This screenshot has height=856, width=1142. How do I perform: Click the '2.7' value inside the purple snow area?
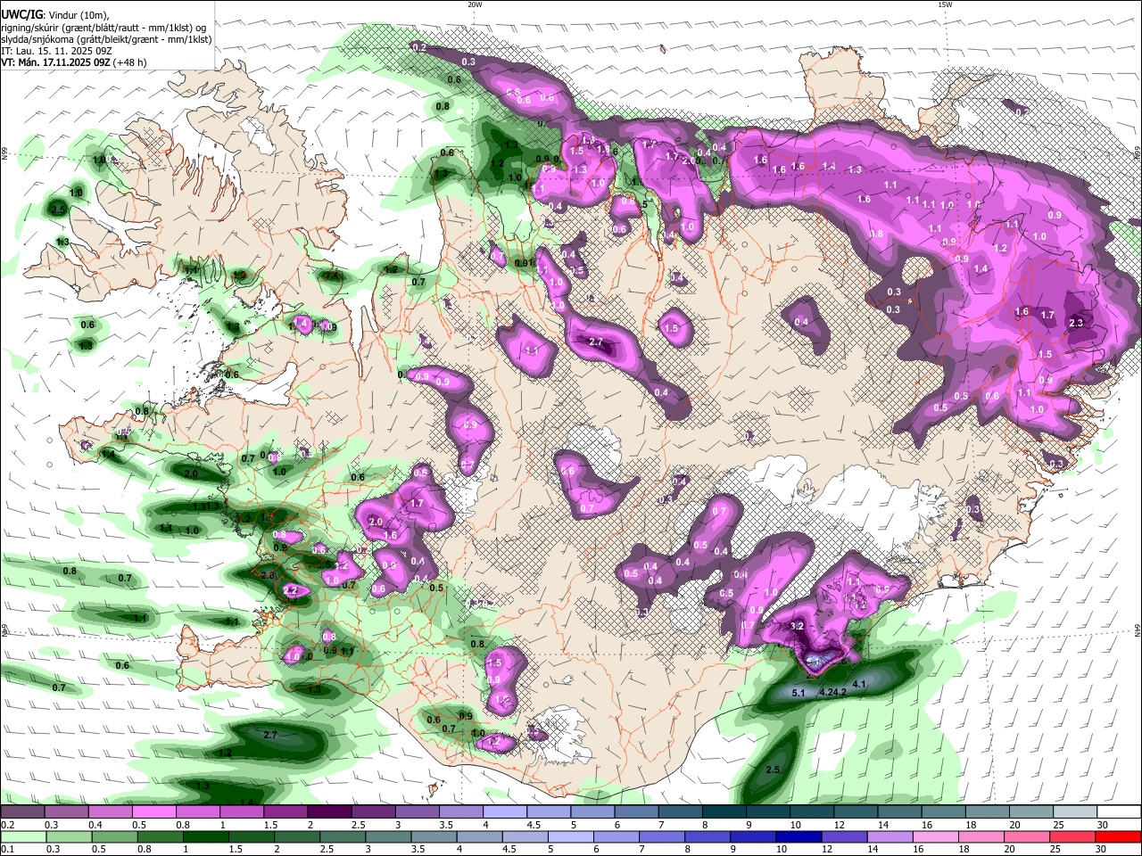(x=598, y=342)
